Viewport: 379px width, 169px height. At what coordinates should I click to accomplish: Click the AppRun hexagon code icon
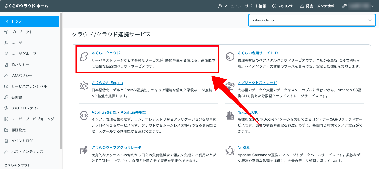[x=84, y=116]
